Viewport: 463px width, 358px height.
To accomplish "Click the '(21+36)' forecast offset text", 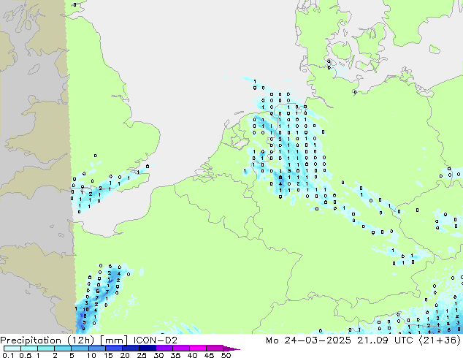I will pos(441,340).
